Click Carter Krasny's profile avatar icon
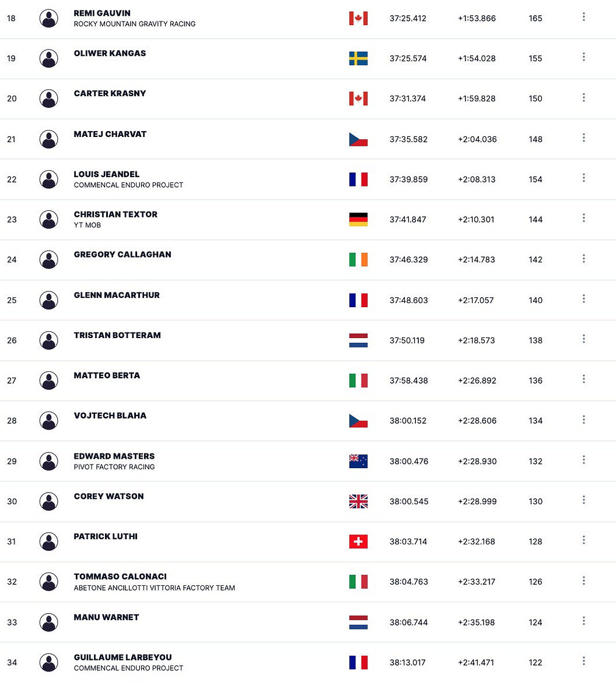Image resolution: width=616 pixels, height=682 pixels. click(49, 99)
